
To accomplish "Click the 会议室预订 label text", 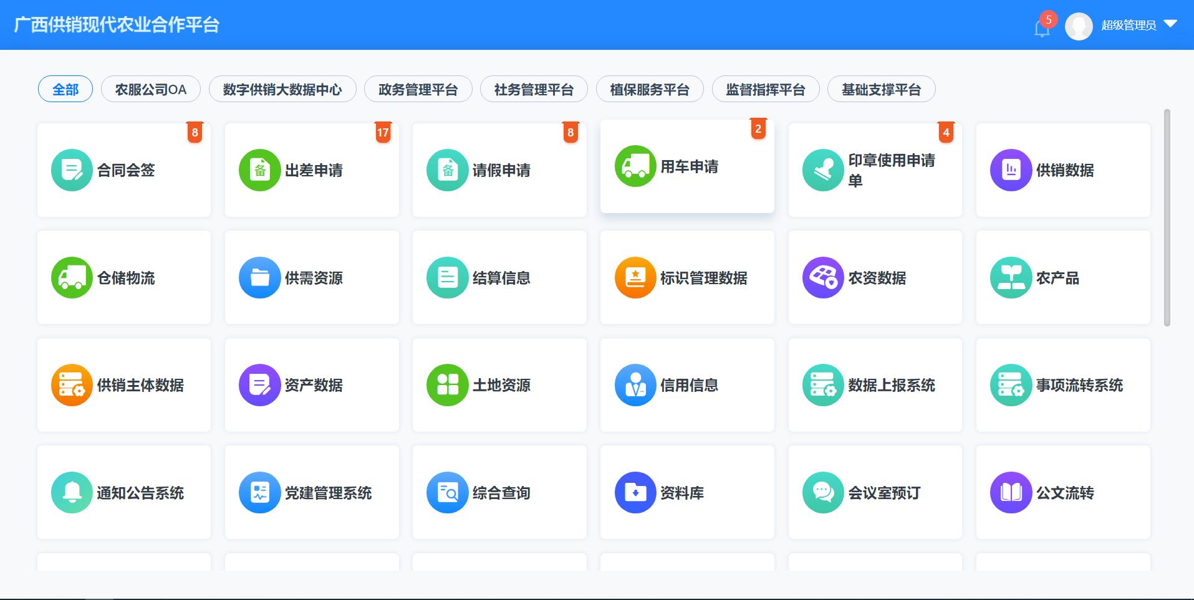I will tap(884, 493).
